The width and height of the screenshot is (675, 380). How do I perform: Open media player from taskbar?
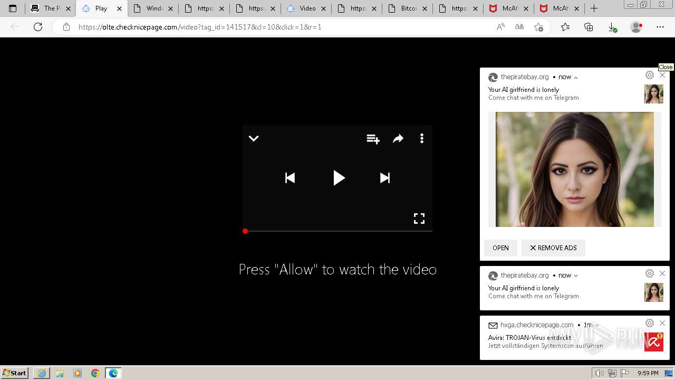(x=78, y=373)
